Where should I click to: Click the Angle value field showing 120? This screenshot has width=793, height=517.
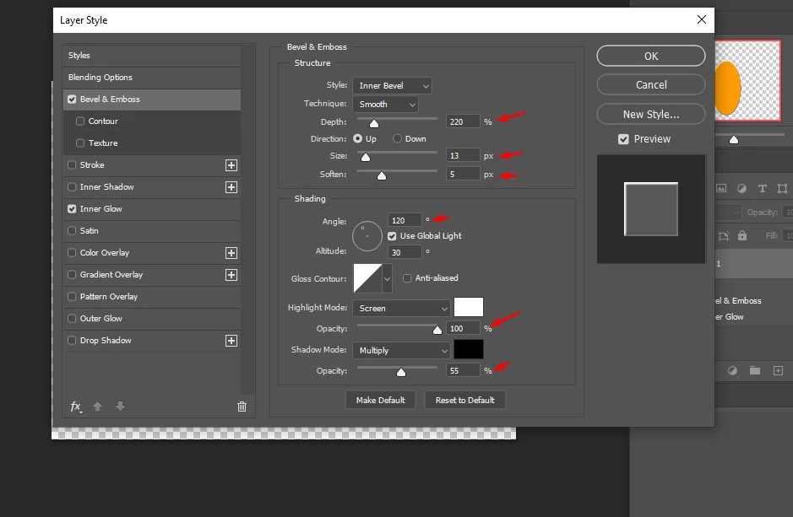tap(405, 221)
